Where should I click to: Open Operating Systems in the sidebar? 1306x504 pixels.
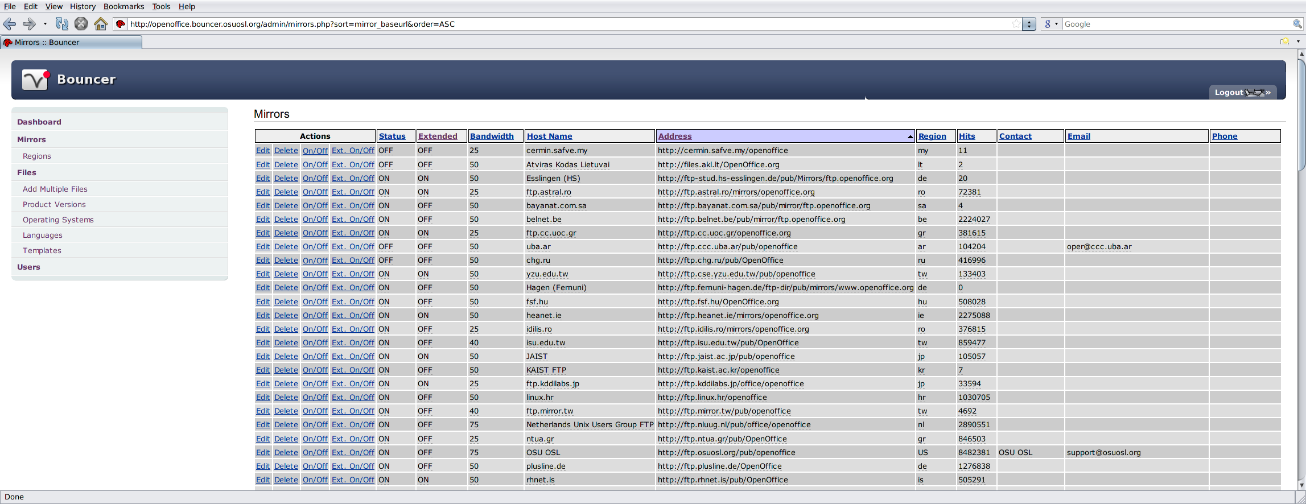[58, 220]
